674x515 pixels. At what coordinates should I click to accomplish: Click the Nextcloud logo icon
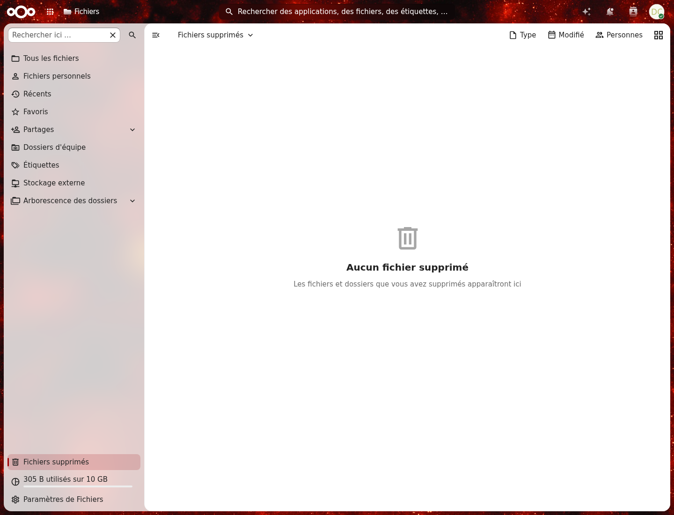tap(21, 12)
